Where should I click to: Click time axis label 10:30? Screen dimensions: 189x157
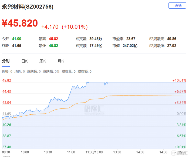coord(48,152)
